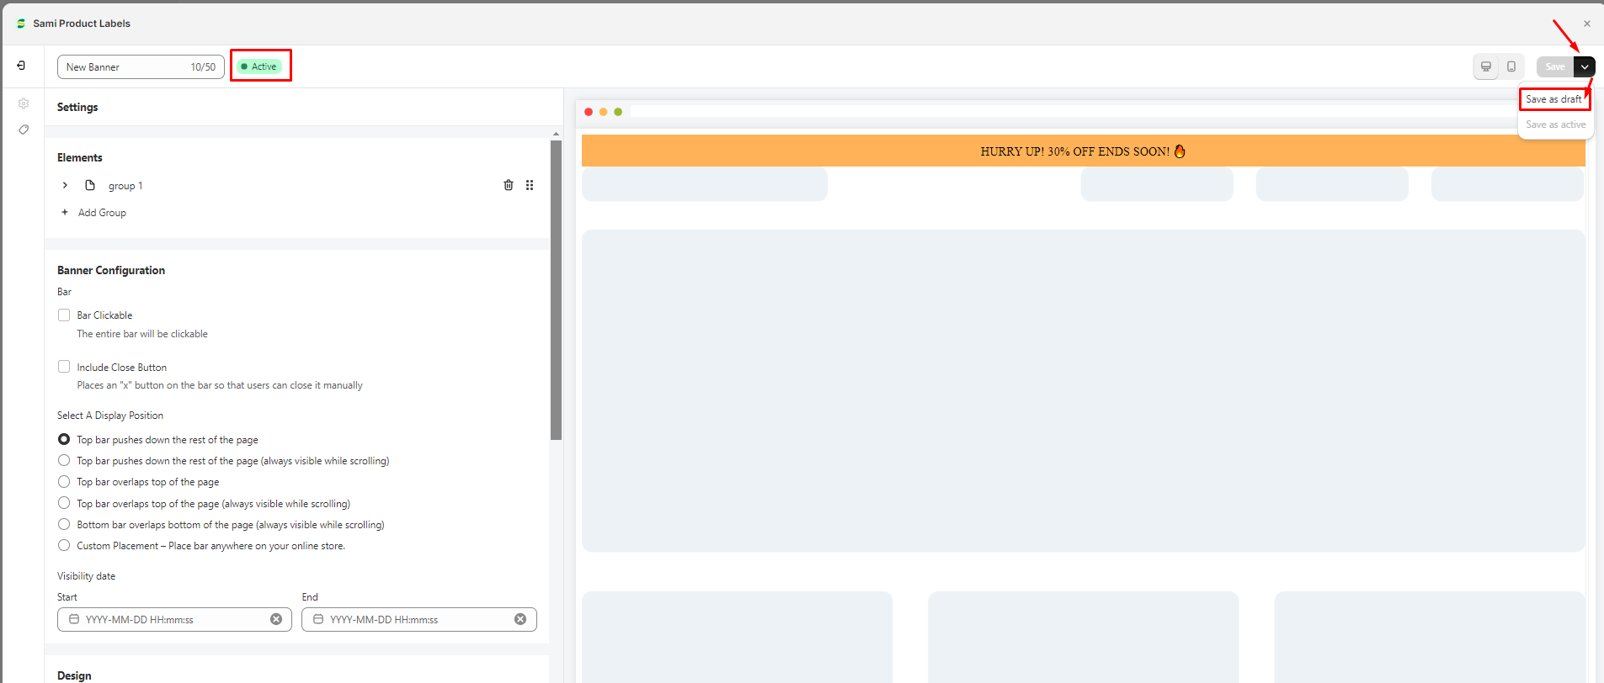Select Top bar overlaps top of page
Viewport: 1604px width, 683px height.
click(x=64, y=482)
